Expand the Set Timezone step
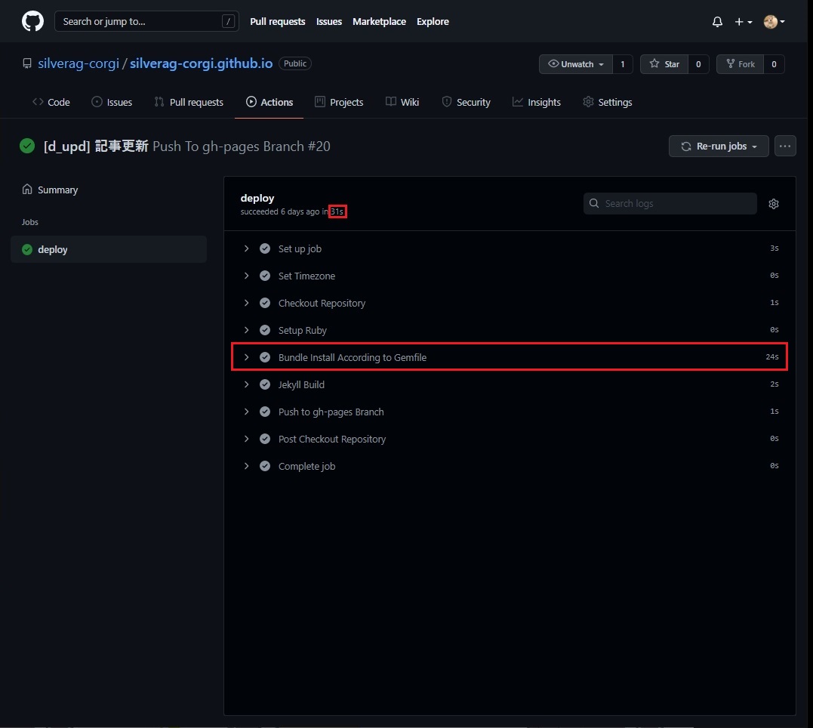Image resolution: width=813 pixels, height=728 pixels. click(246, 276)
